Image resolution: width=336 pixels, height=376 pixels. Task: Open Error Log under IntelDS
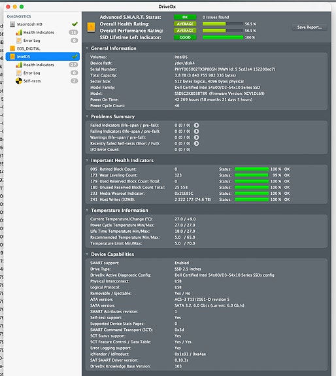tap(31, 73)
